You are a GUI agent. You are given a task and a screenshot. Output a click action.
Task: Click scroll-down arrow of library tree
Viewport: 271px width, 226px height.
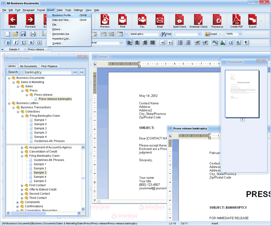pos(83,209)
